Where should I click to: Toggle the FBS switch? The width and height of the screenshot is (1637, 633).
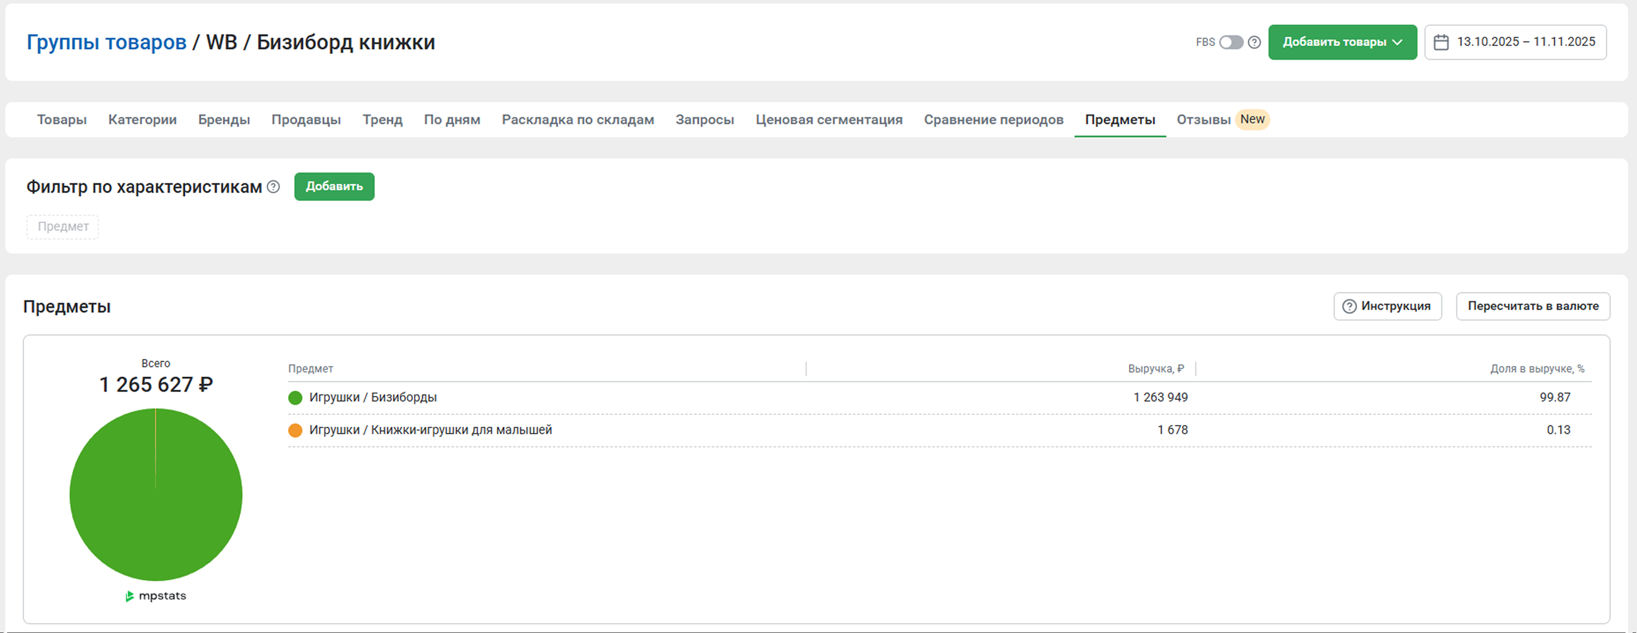point(1231,43)
